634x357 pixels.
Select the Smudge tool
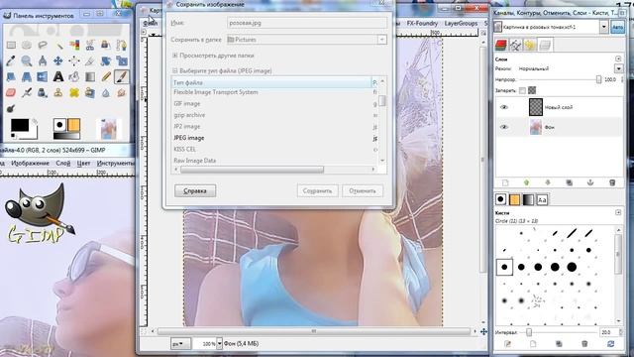(x=121, y=92)
